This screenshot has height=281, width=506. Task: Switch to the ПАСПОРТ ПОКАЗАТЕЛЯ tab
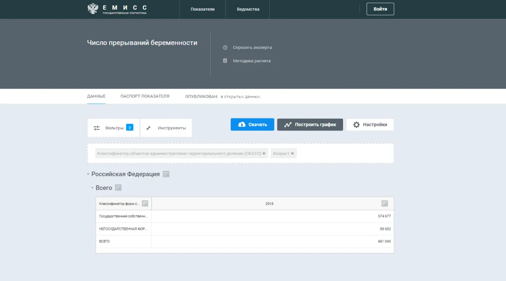[145, 96]
